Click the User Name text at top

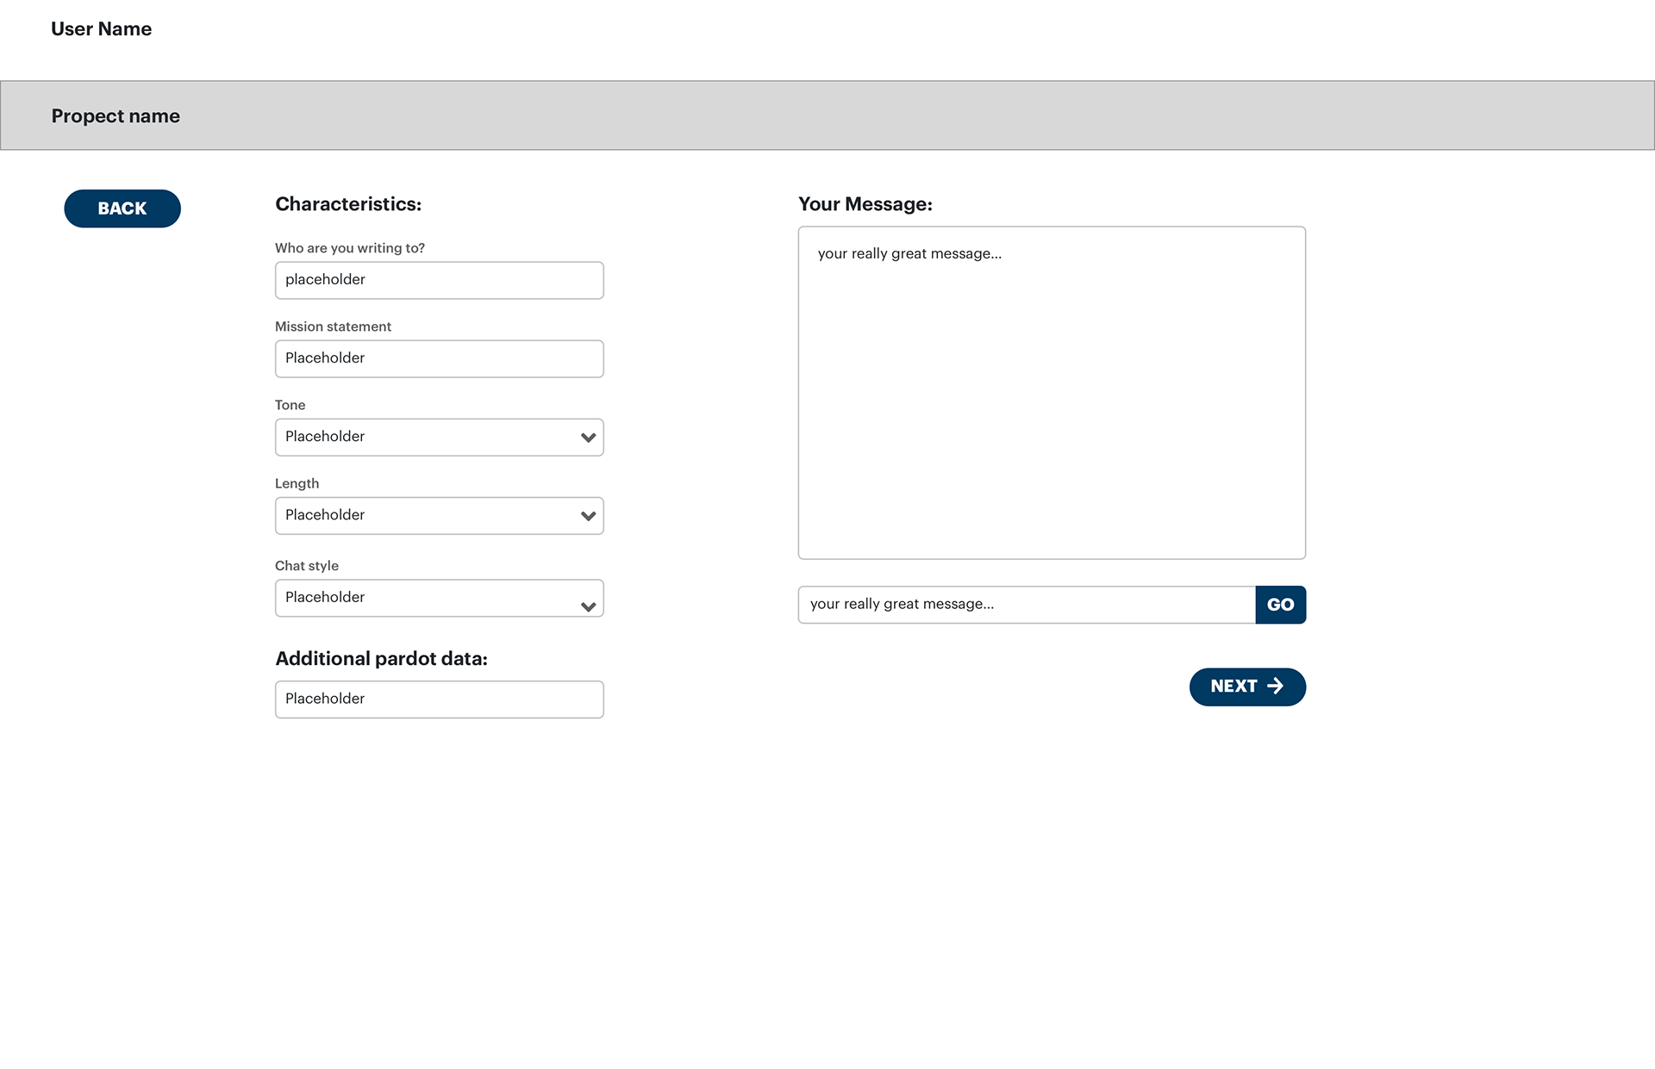tap(101, 29)
